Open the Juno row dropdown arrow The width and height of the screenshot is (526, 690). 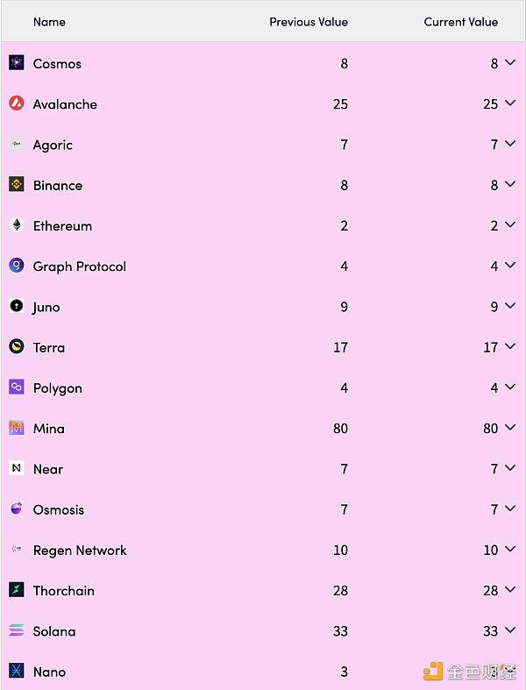point(510,307)
